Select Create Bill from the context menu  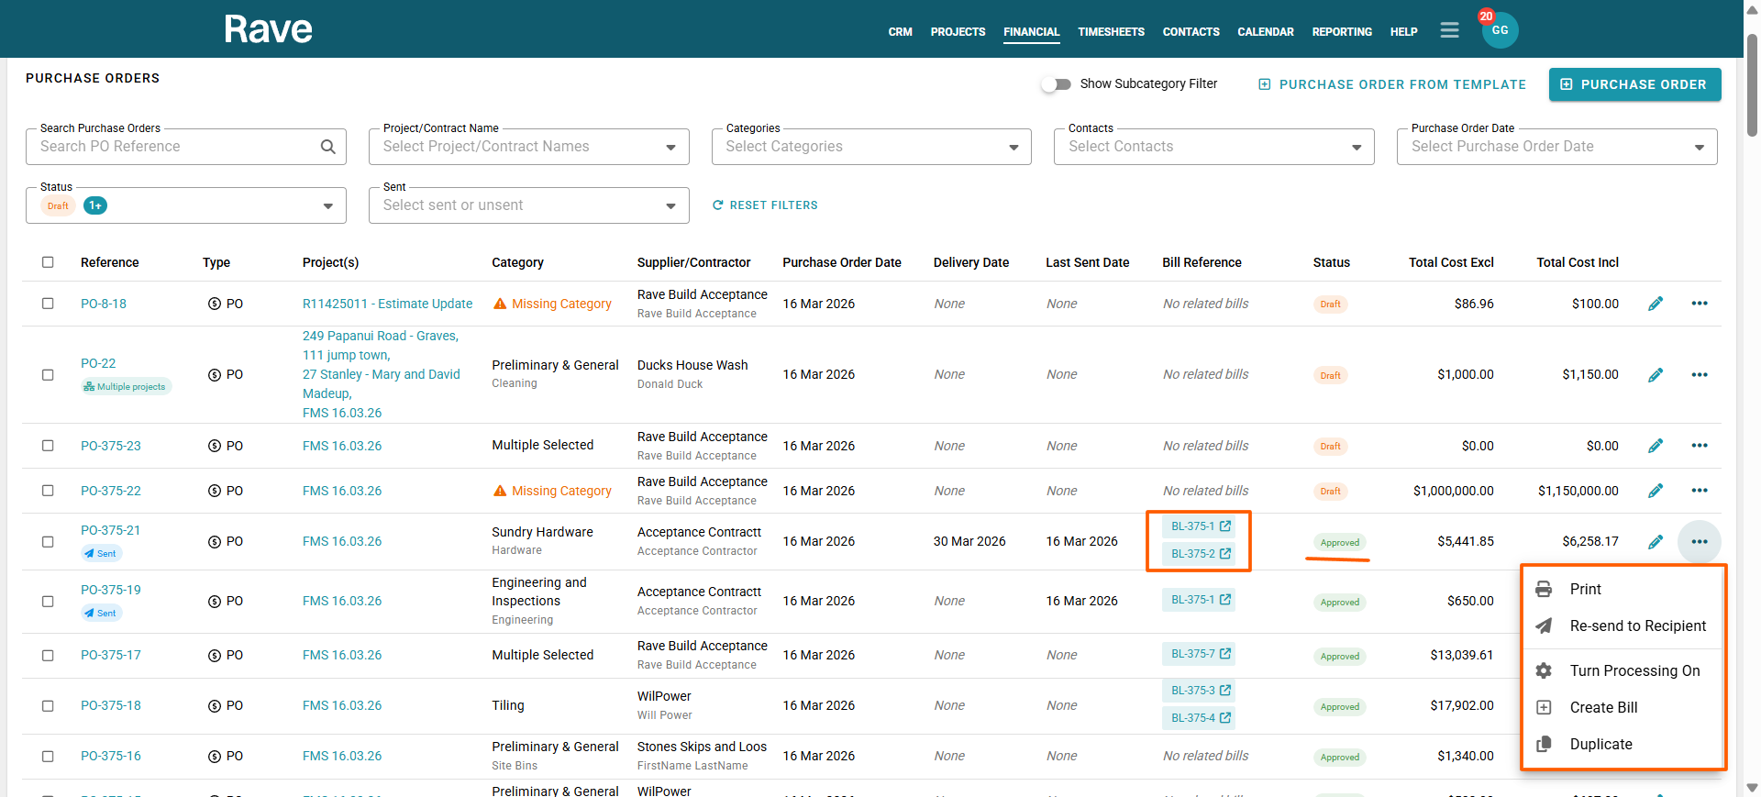point(1602,707)
